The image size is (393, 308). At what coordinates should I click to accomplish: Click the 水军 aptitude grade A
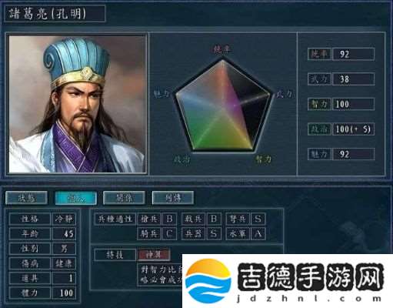(258, 233)
